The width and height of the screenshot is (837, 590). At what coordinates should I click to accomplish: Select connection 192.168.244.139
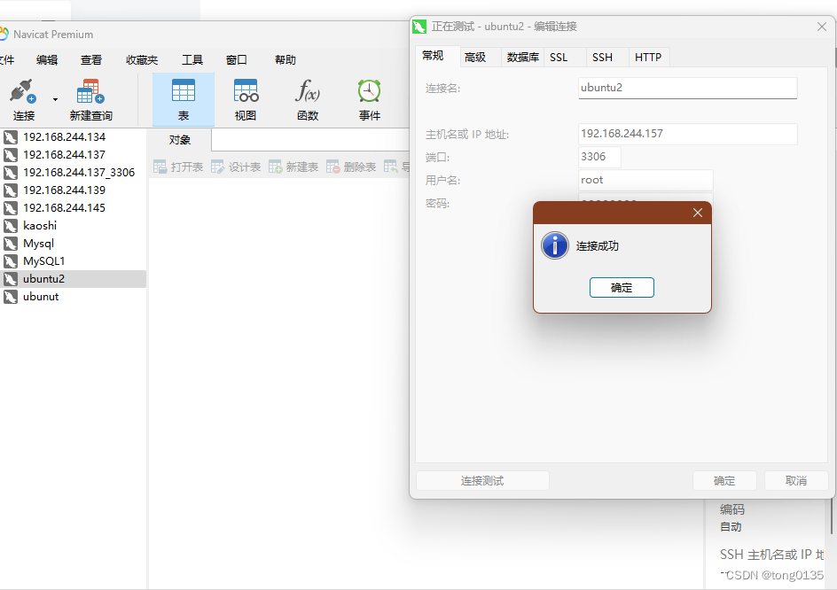pyautogui.click(x=73, y=190)
